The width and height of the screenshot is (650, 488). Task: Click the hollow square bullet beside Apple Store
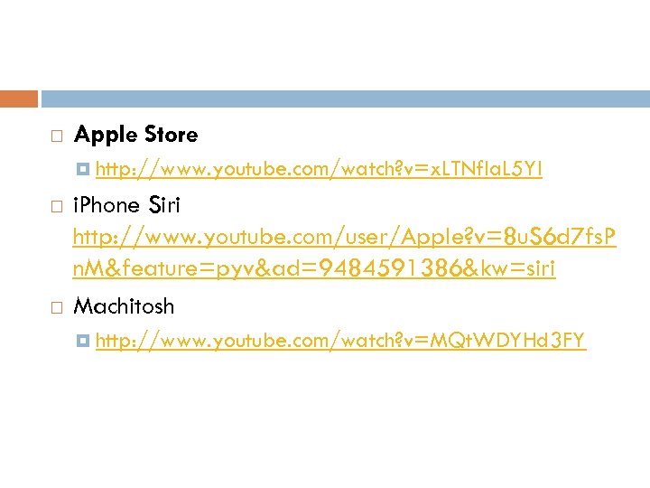[57, 136]
